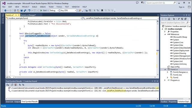Open the PROJECT menu
The width and height of the screenshot is (192, 108).
25,7
